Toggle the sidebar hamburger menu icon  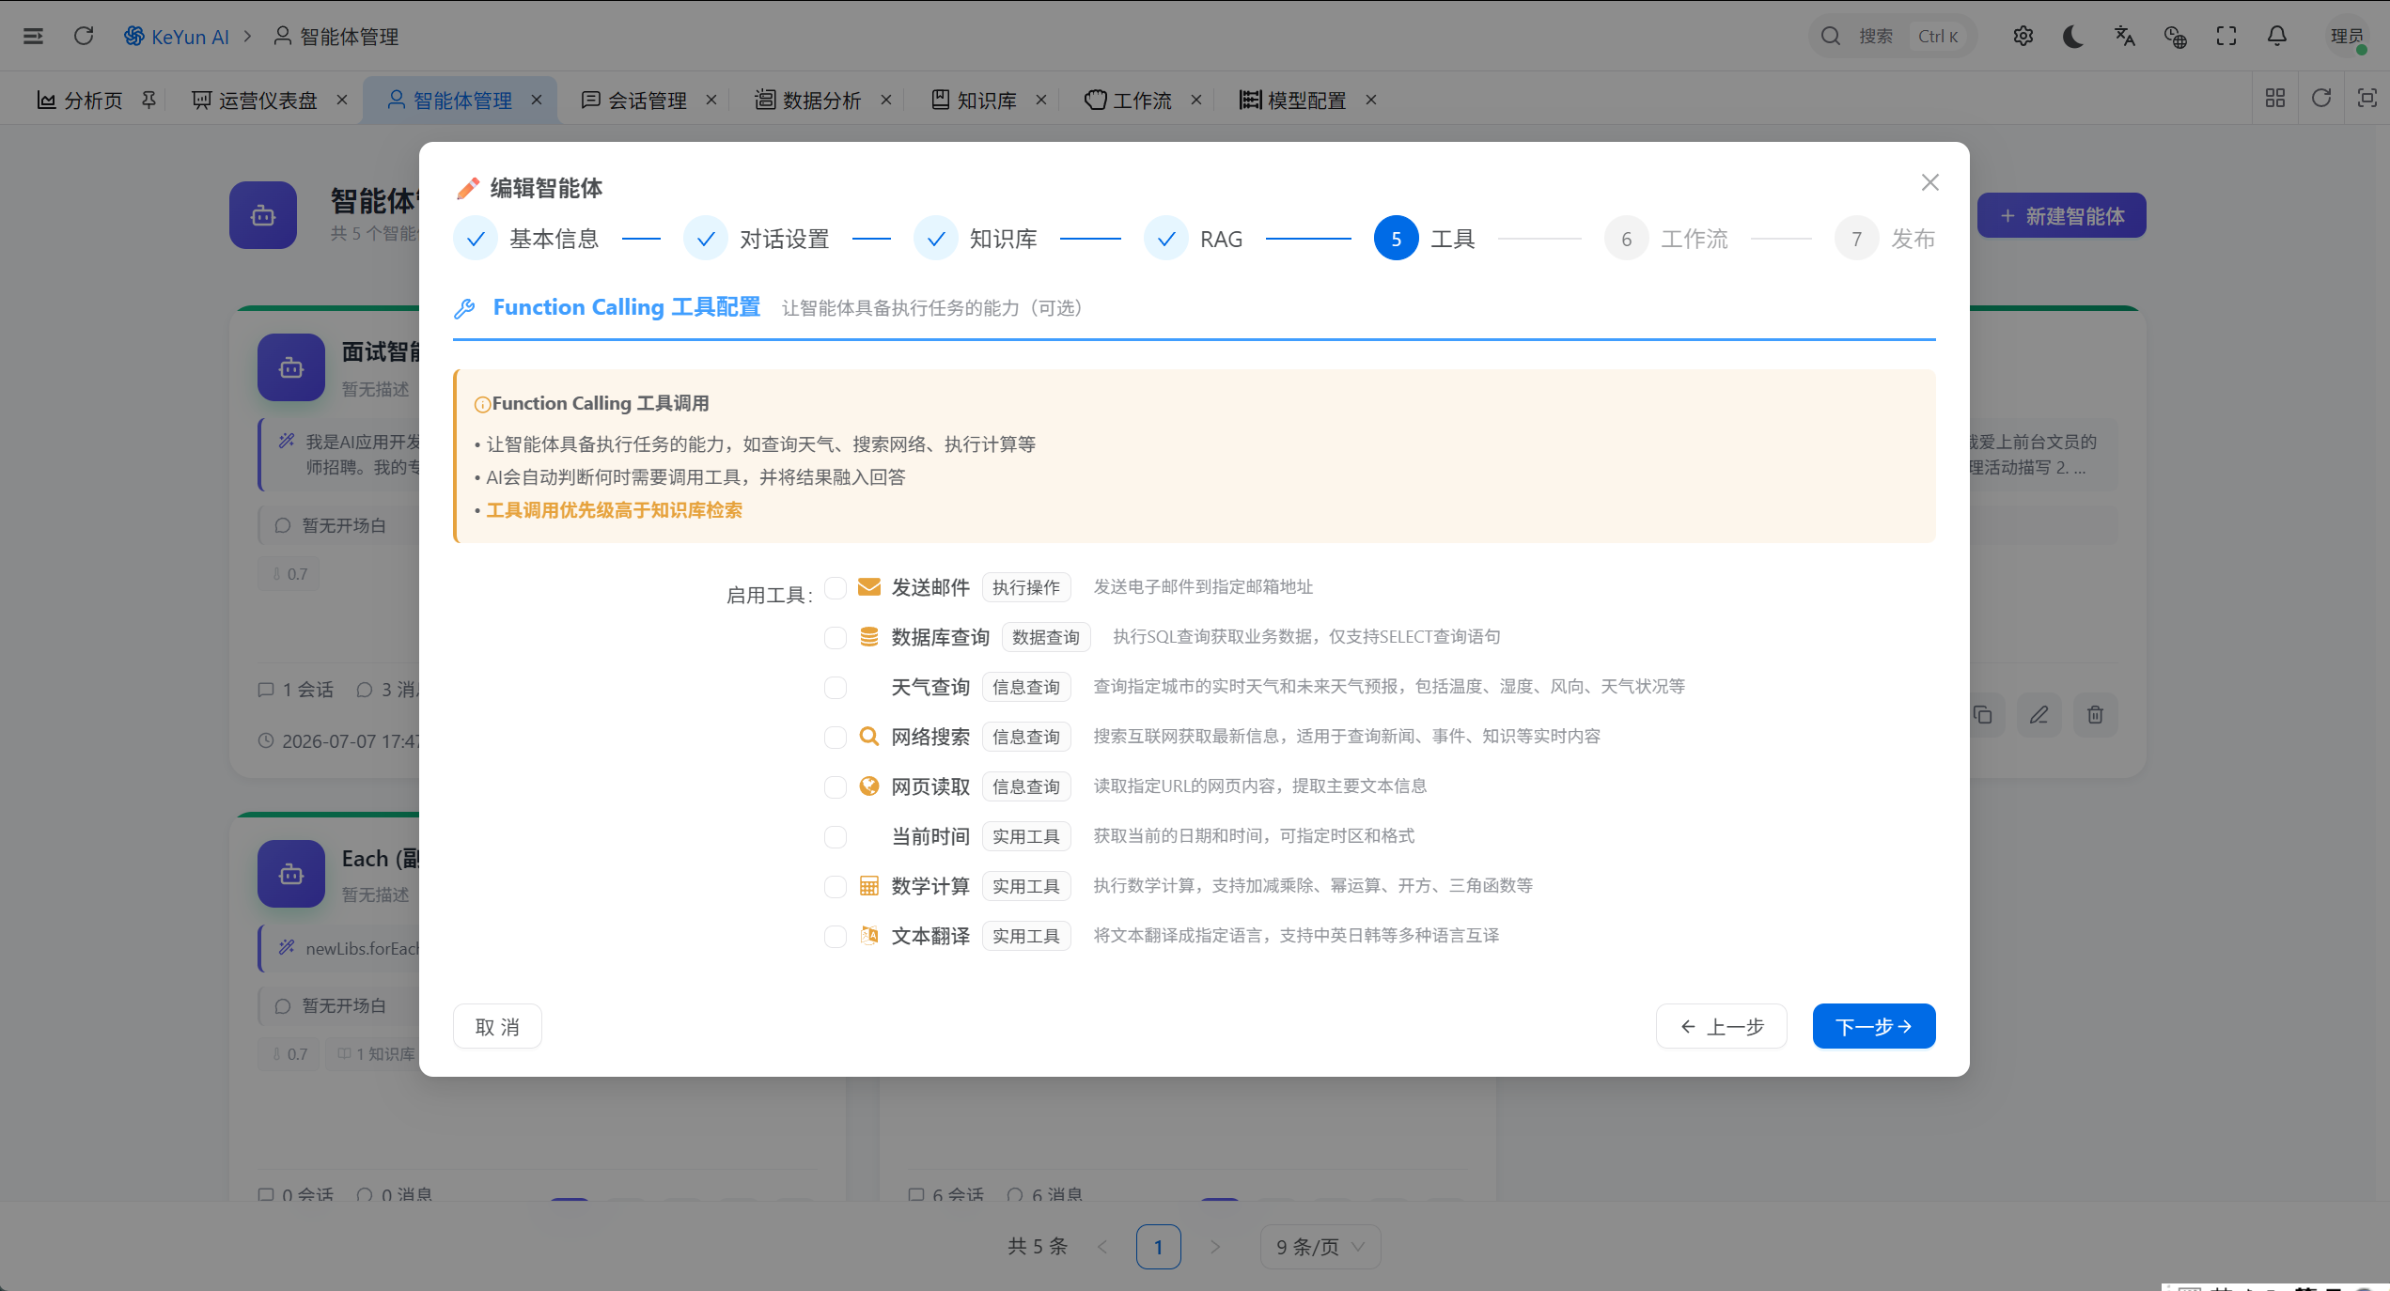pos(33,37)
